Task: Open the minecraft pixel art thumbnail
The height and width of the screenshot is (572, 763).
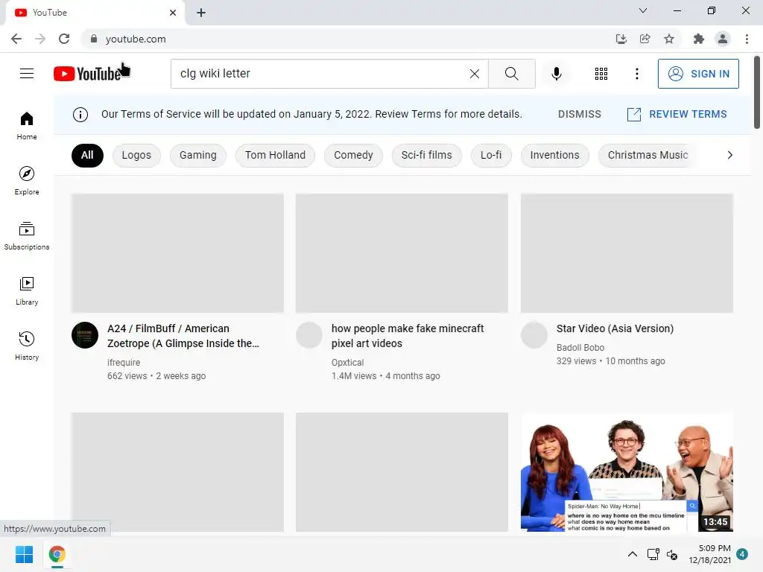Action: tap(402, 253)
